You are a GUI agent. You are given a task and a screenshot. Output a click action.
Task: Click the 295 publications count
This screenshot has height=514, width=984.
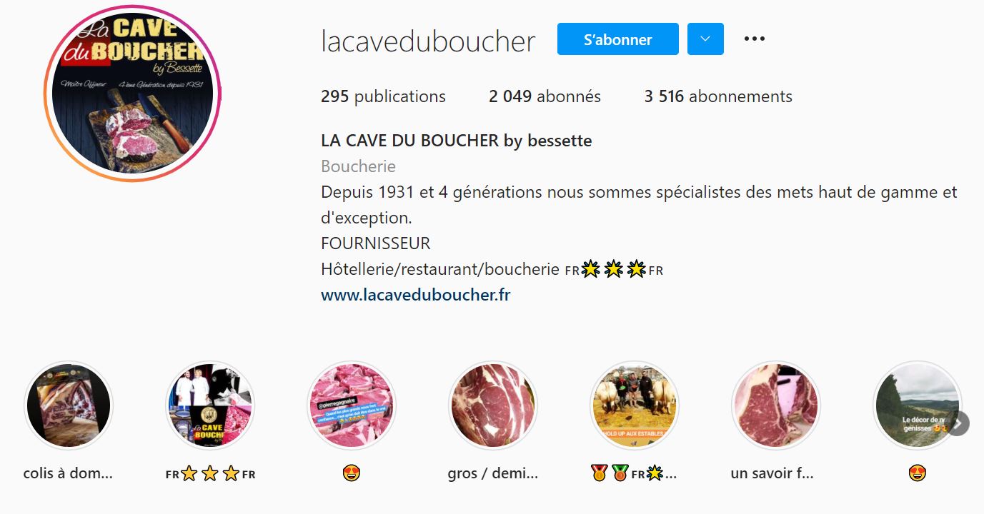point(383,96)
